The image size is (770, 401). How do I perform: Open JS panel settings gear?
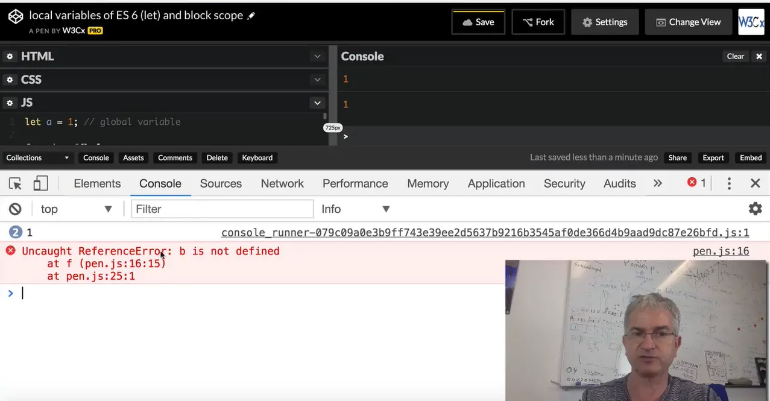click(10, 103)
